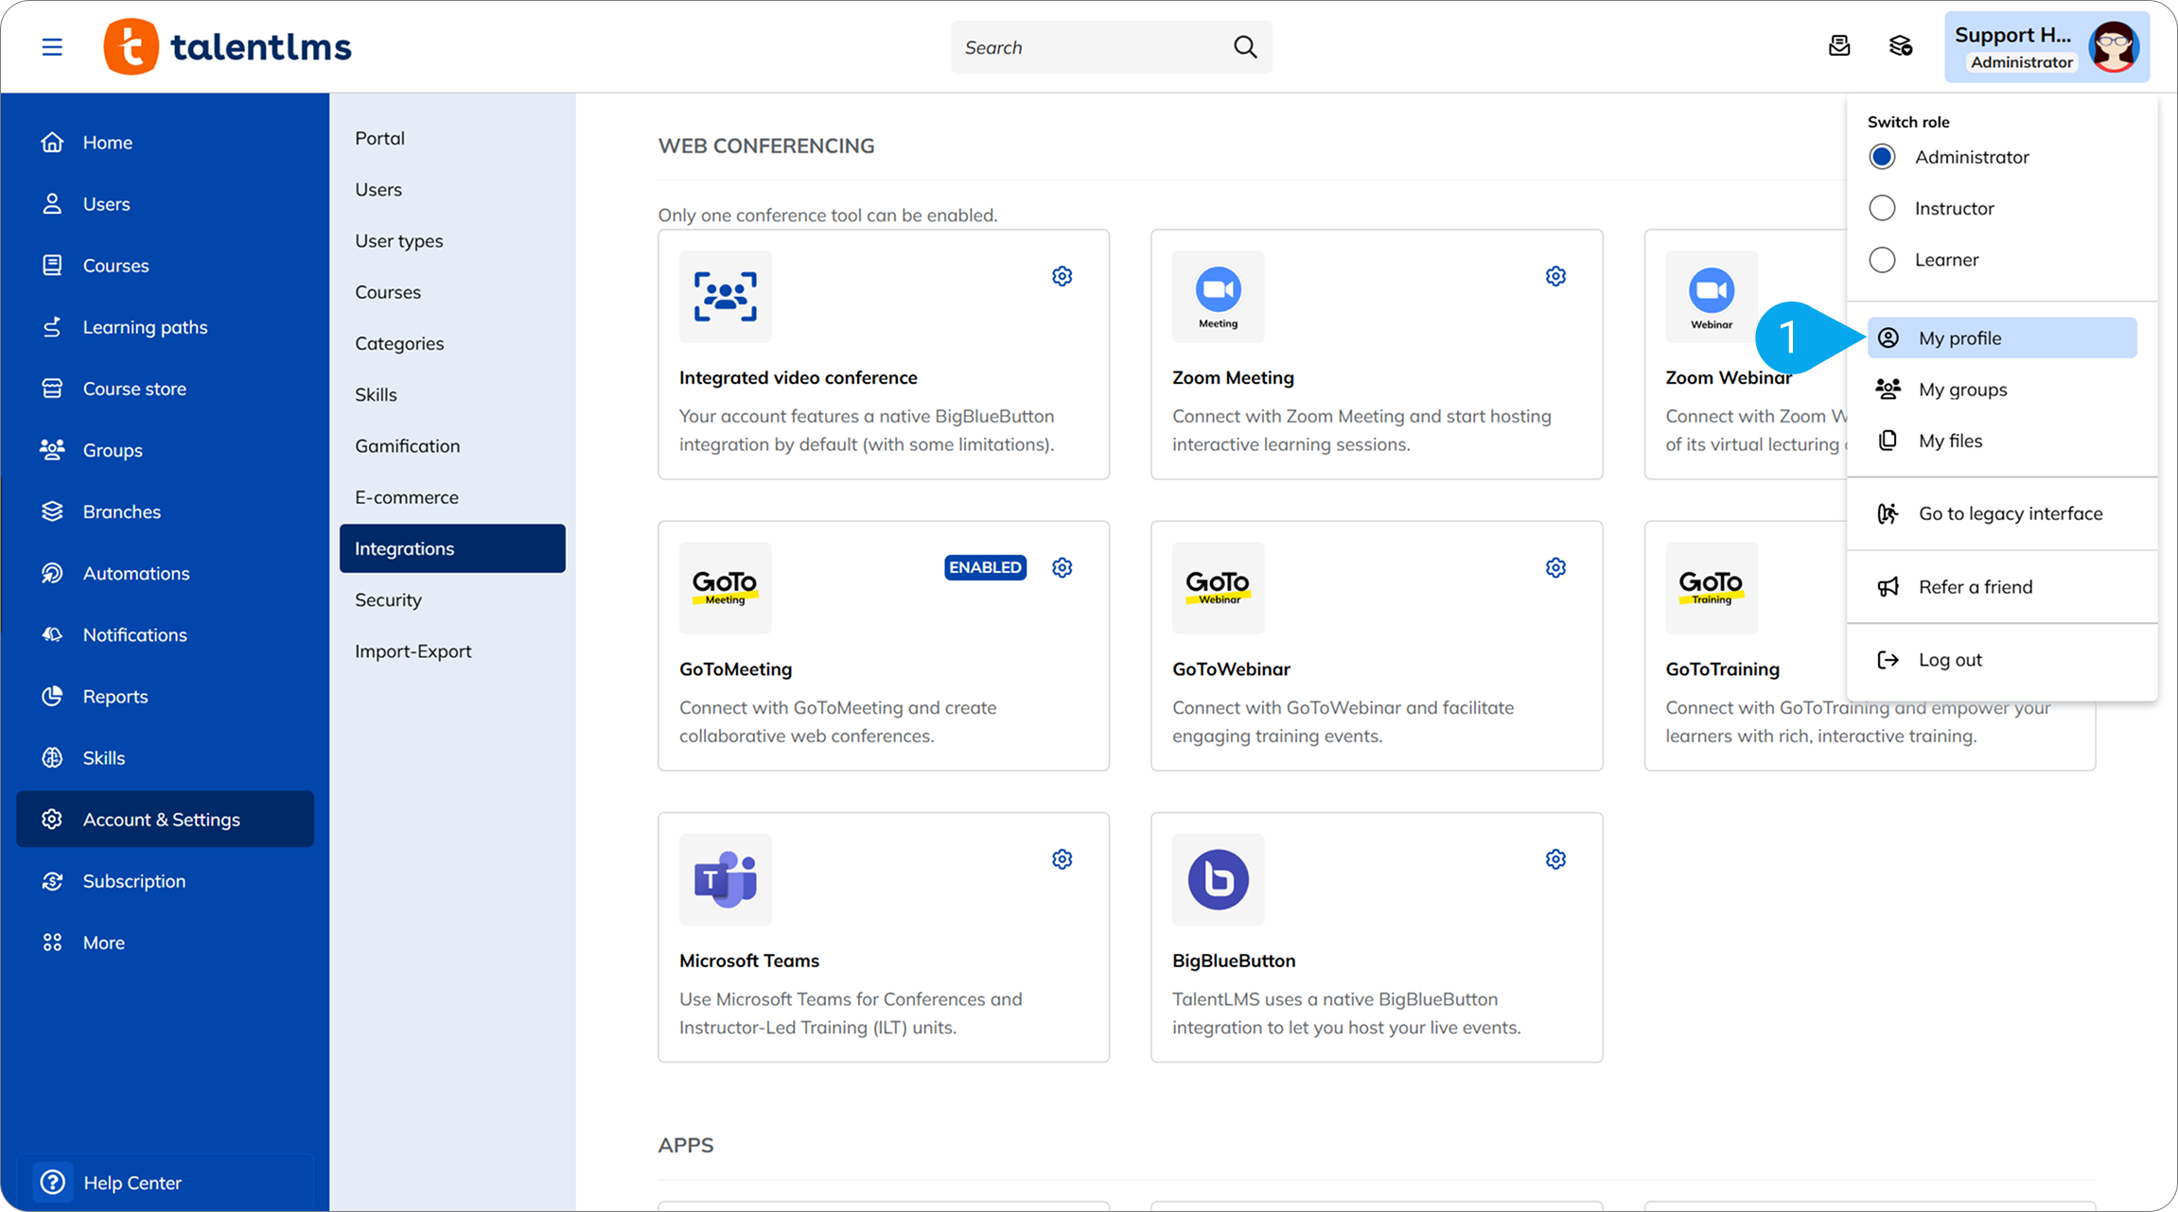Switch role to Instructor
This screenshot has height=1212, width=2178.
point(1882,208)
